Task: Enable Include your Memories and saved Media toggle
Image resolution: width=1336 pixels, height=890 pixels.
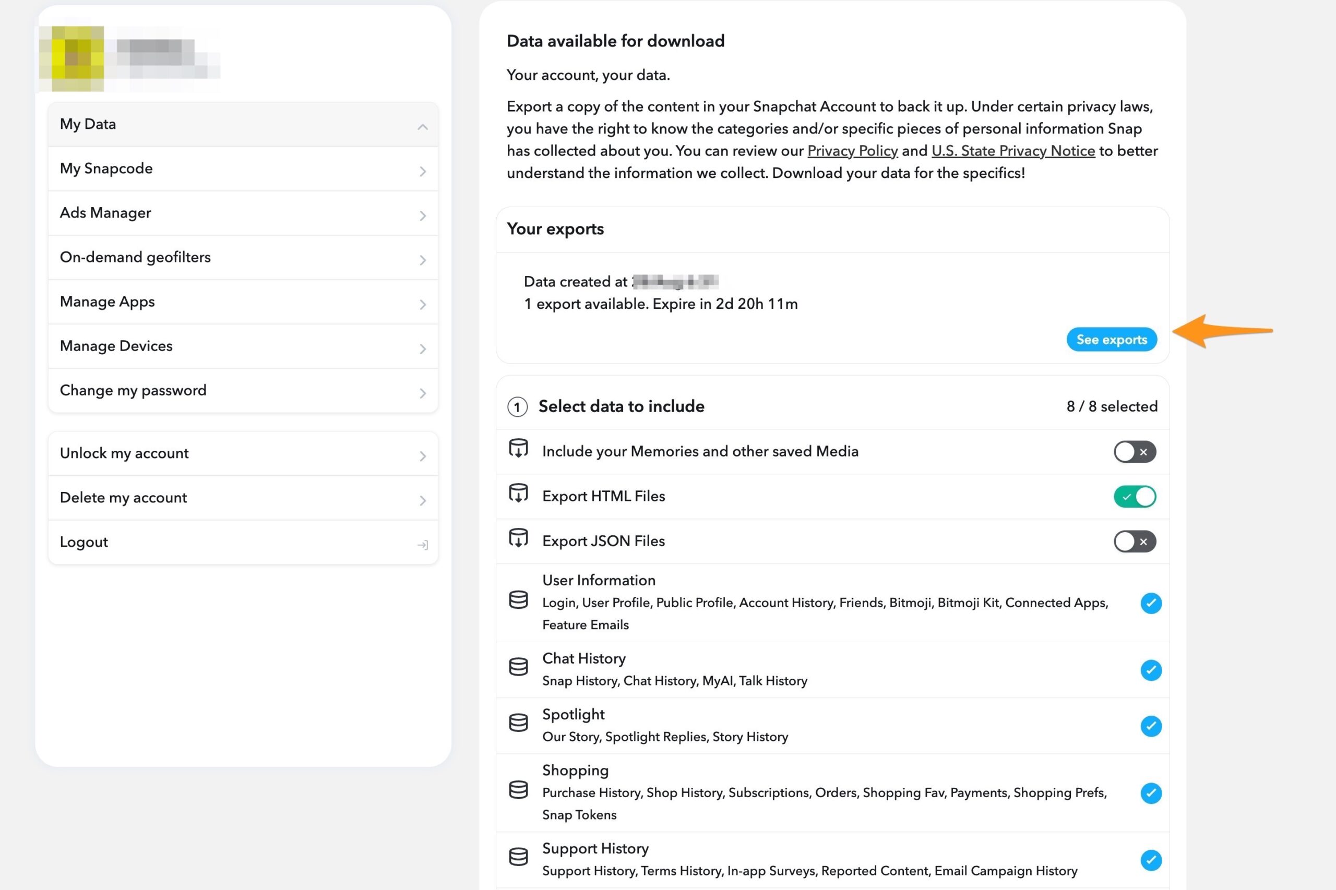Action: pyautogui.click(x=1134, y=452)
